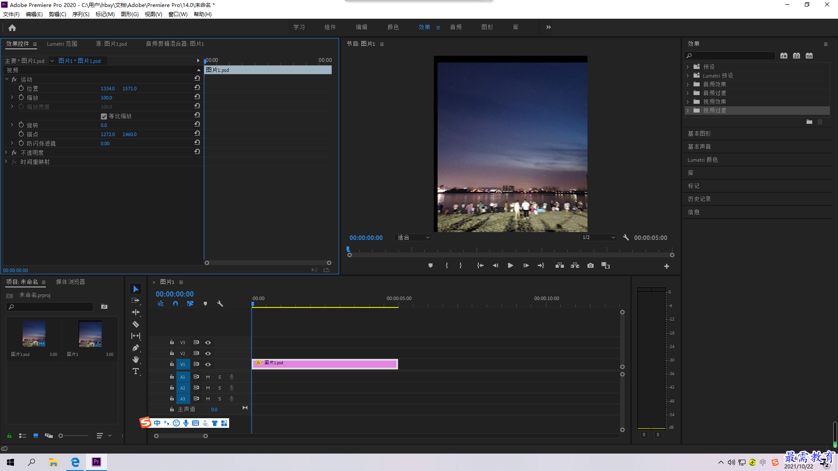
Task: Select the Razor tool
Action: tap(136, 324)
